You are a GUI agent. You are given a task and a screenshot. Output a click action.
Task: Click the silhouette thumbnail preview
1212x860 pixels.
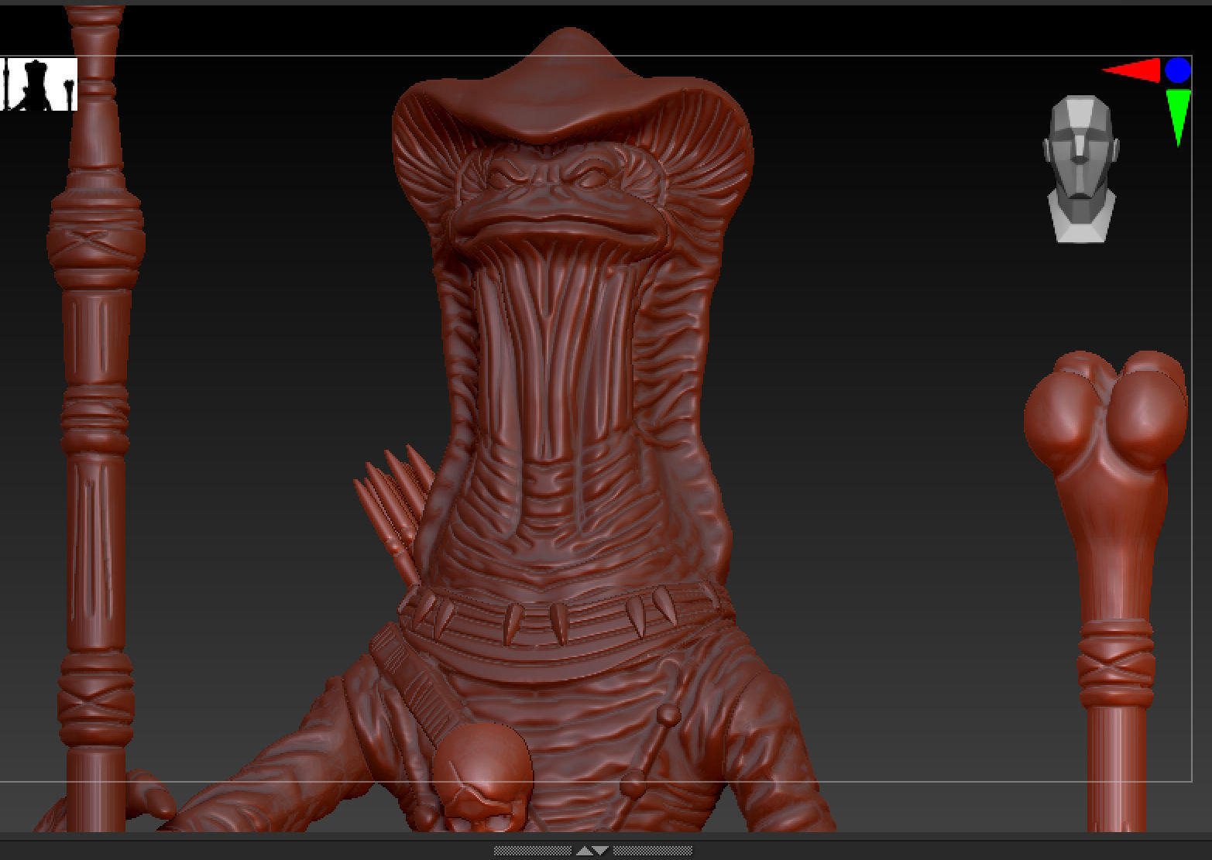[x=39, y=84]
